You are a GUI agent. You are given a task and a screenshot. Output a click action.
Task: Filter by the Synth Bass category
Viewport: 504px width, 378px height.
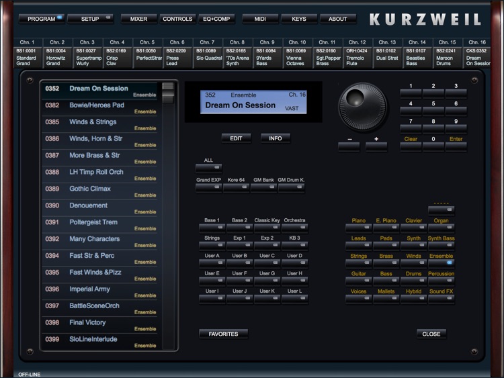(x=441, y=246)
